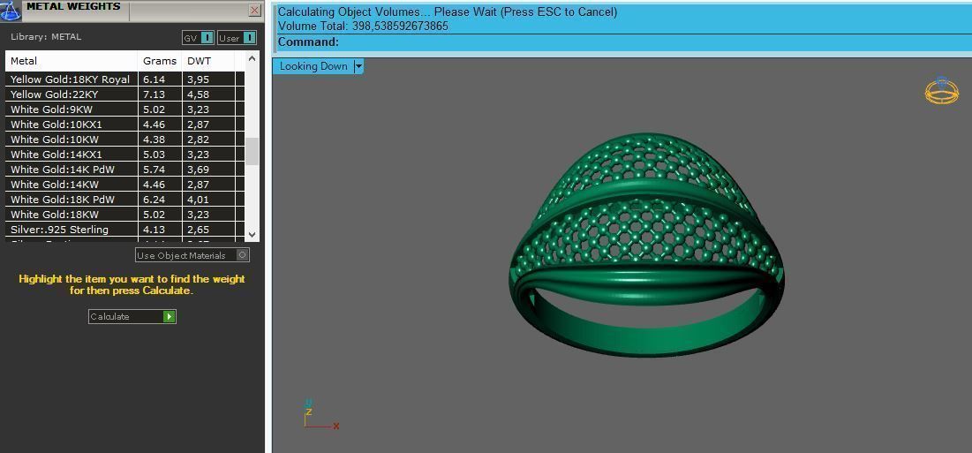Click the orange ring icon in viewport

942,91
